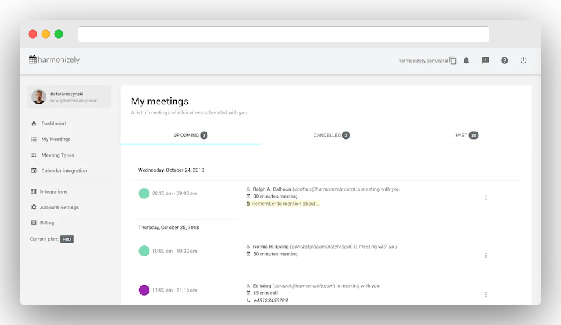Click the My Meetings list icon

[x=34, y=139]
